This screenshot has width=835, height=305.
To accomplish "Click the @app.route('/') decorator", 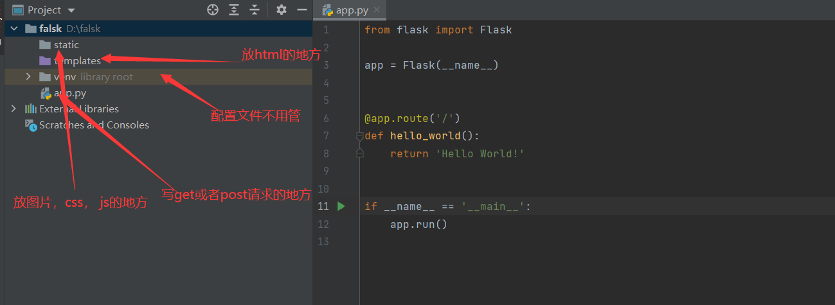I will click(x=412, y=118).
